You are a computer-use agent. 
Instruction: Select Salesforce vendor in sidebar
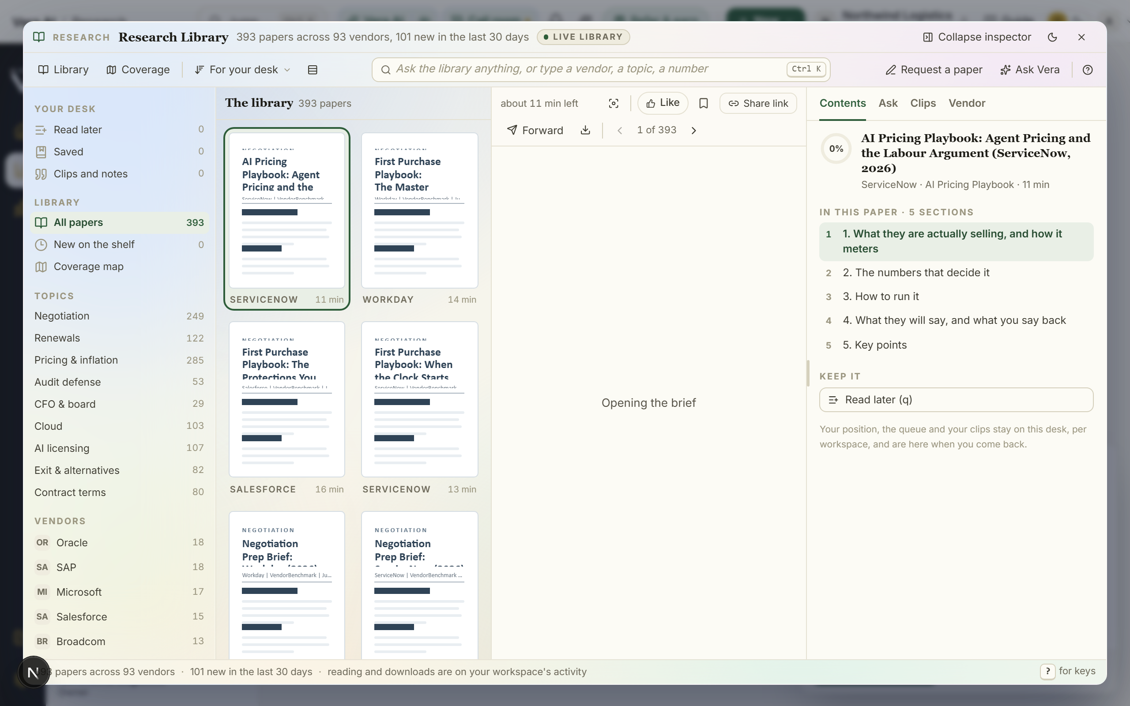(119, 617)
